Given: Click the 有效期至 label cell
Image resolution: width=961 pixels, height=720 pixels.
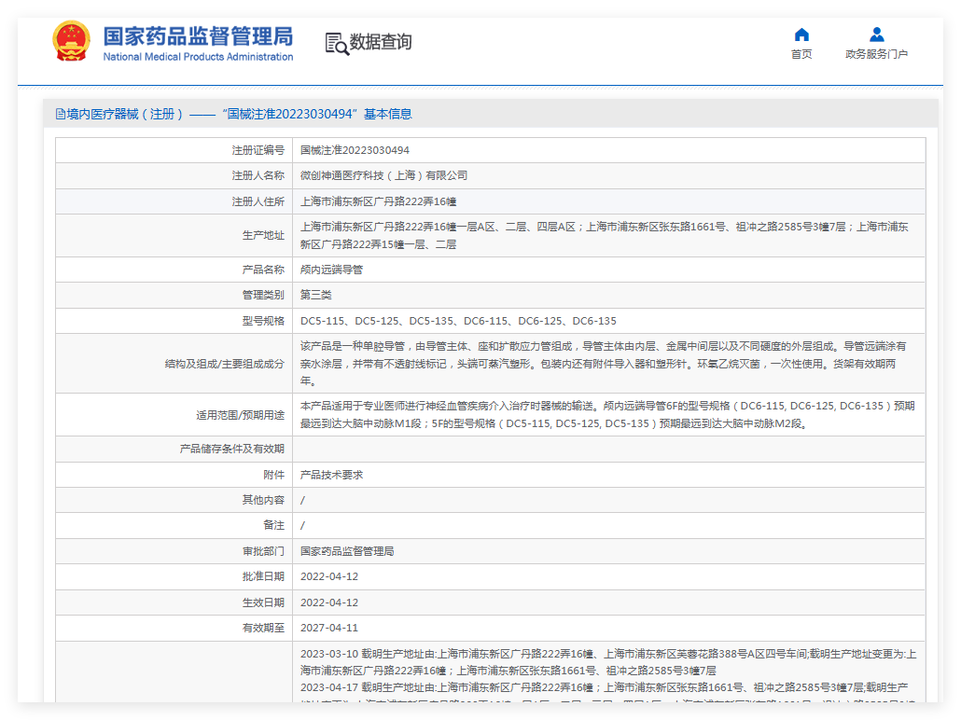Looking at the screenshot, I should (174, 628).
